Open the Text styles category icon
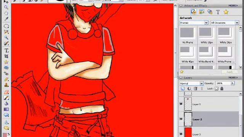 click(218, 12)
